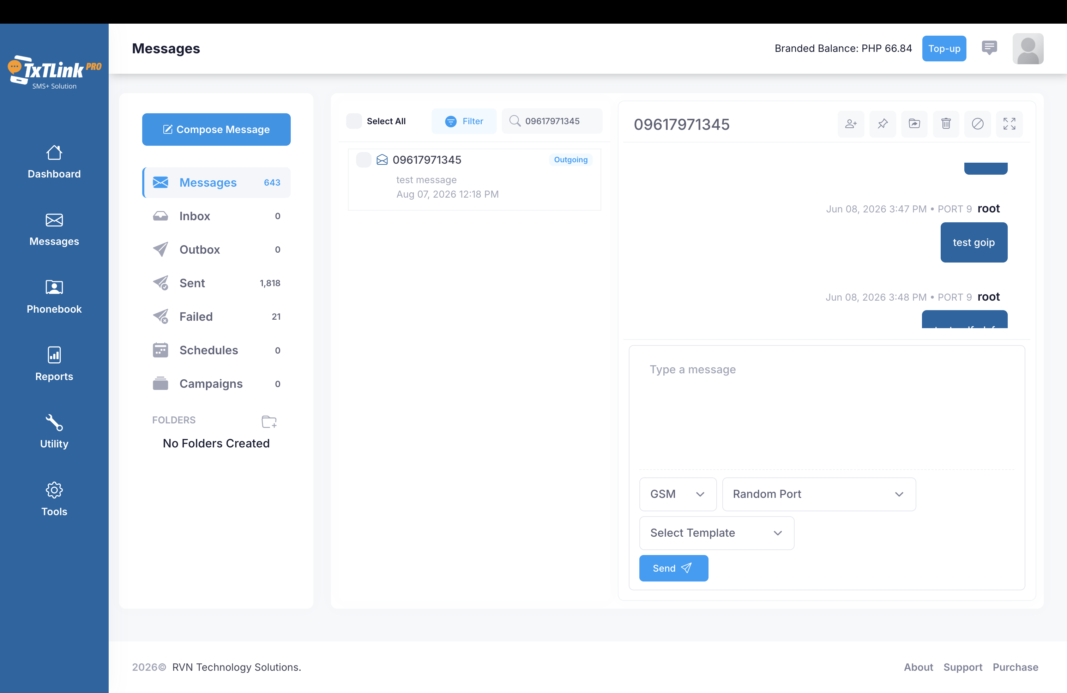This screenshot has width=1067, height=693.
Task: Click the Compose Message button
Action: 217,129
